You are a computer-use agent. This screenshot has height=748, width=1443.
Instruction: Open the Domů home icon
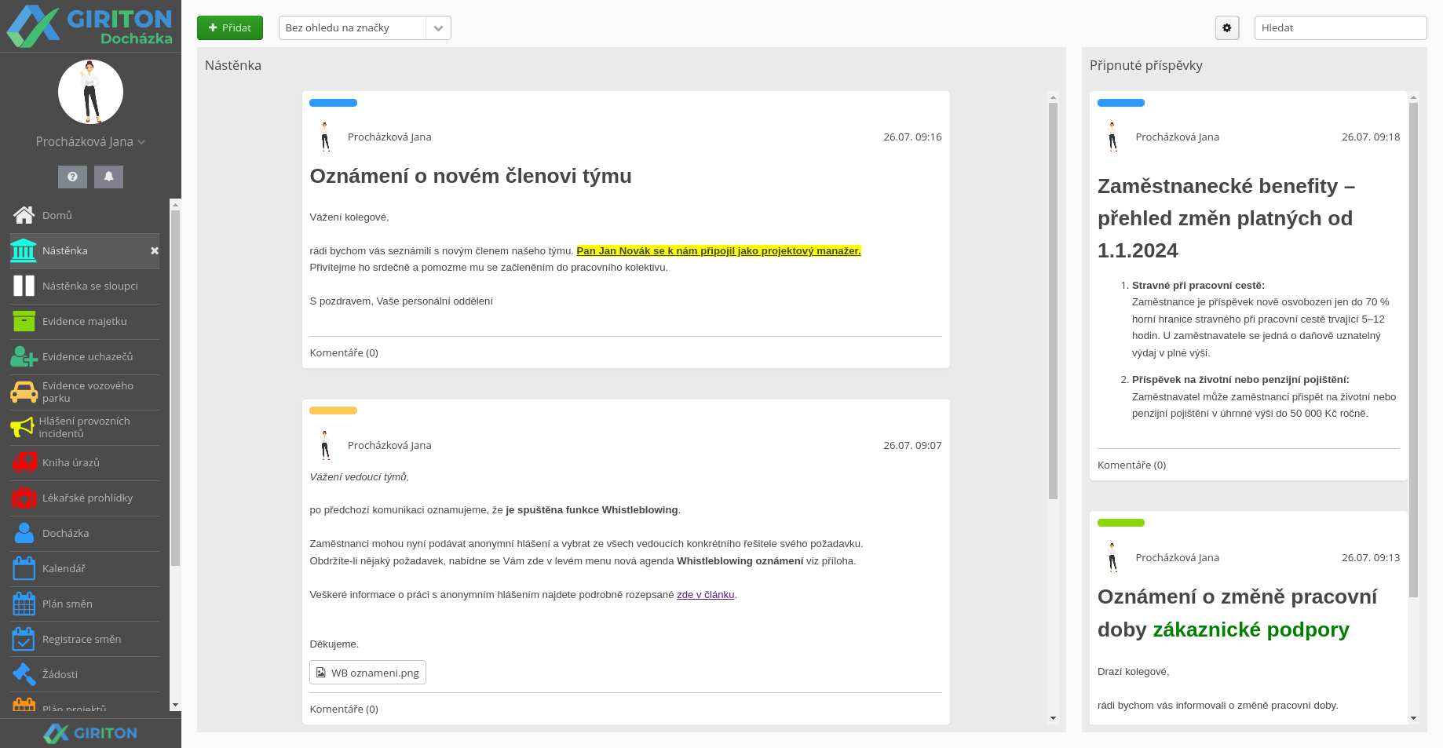click(24, 215)
